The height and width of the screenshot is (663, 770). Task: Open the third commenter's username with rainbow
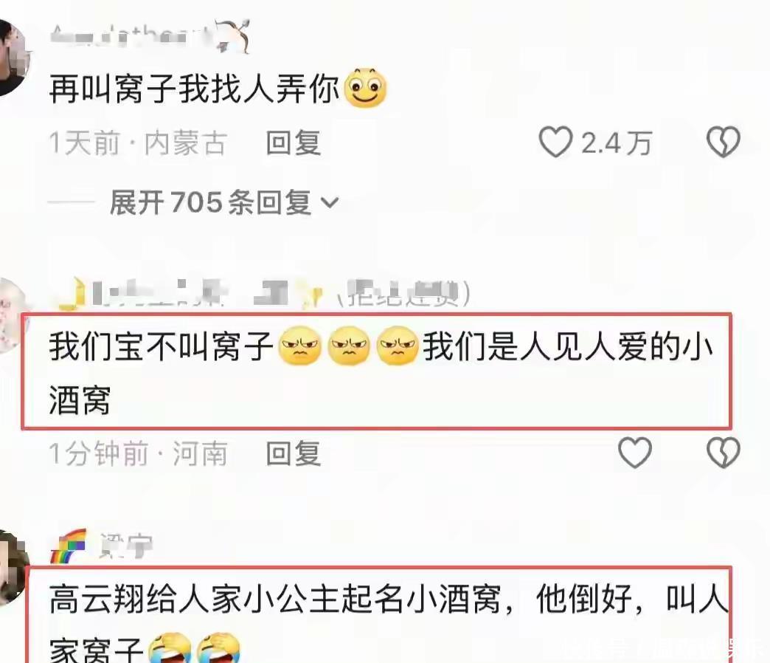pos(102,546)
